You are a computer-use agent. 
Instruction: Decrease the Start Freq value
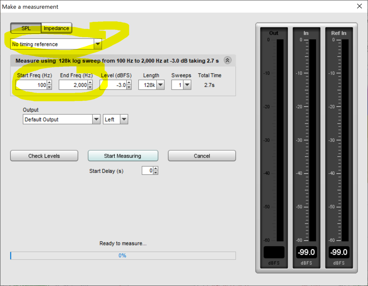(49, 87)
